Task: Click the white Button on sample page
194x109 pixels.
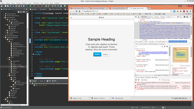Action: coord(106,54)
